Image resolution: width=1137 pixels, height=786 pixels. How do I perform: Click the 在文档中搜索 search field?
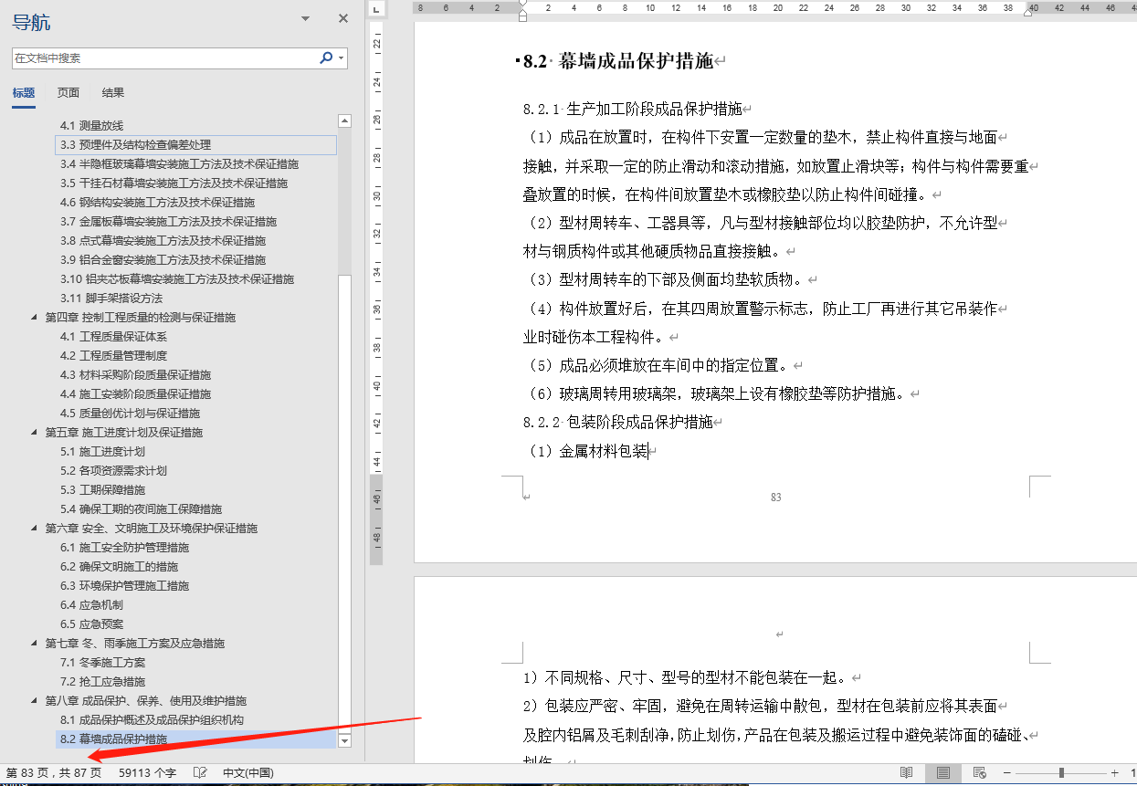click(164, 58)
